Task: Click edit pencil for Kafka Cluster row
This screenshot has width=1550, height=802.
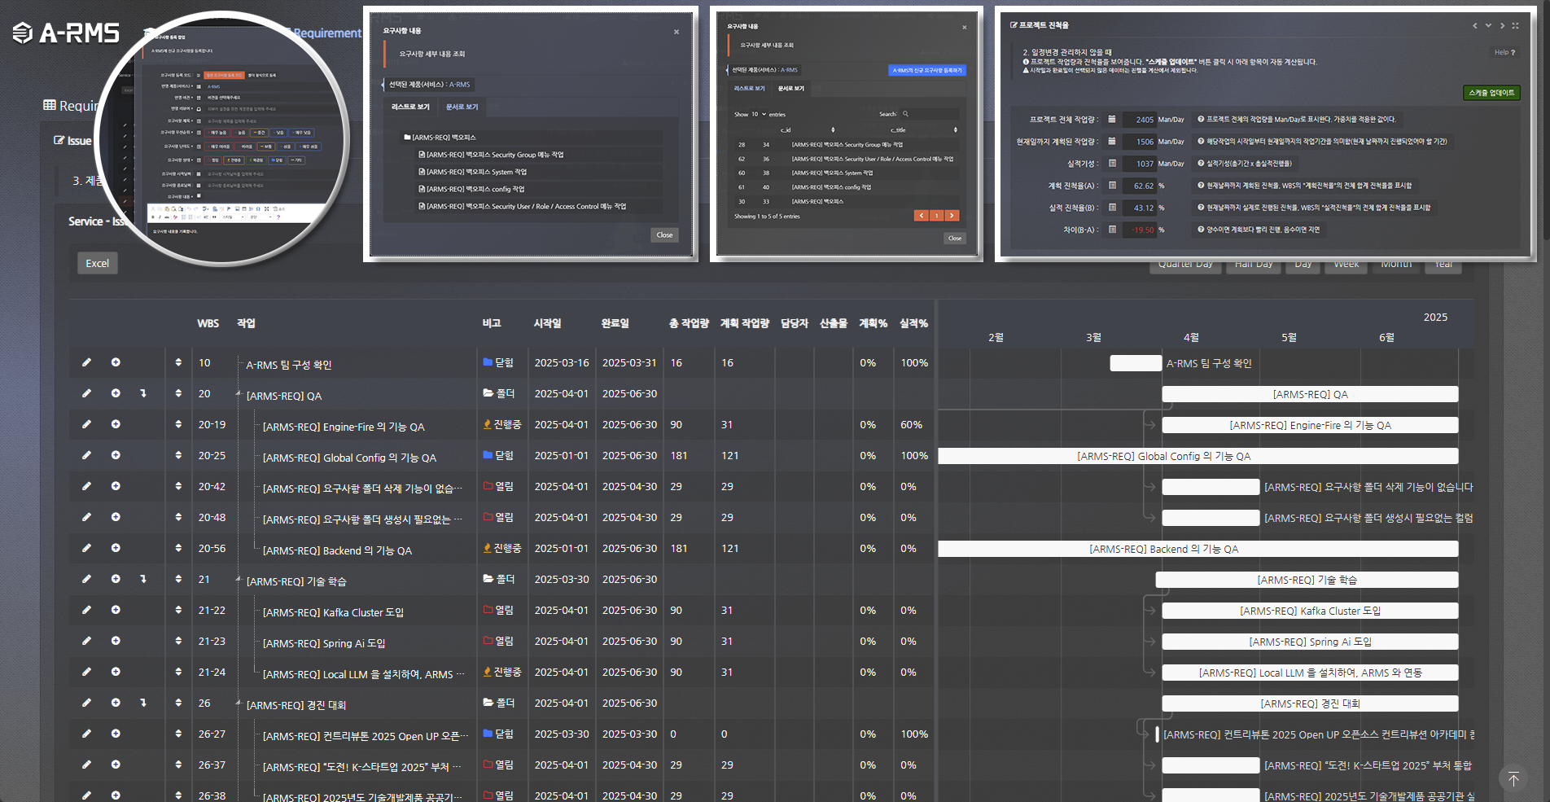Action: 86,610
